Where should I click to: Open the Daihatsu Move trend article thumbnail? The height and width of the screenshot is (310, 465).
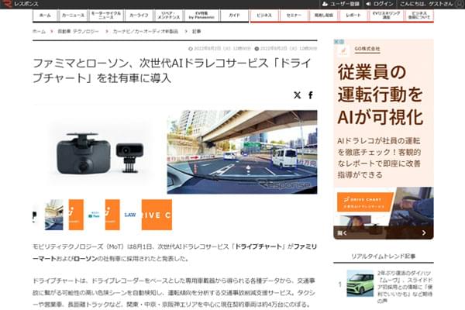[360, 284]
